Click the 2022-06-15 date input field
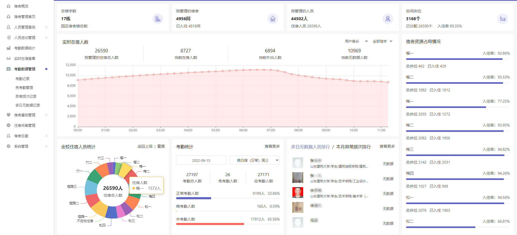The width and height of the screenshot is (517, 235). click(201, 160)
